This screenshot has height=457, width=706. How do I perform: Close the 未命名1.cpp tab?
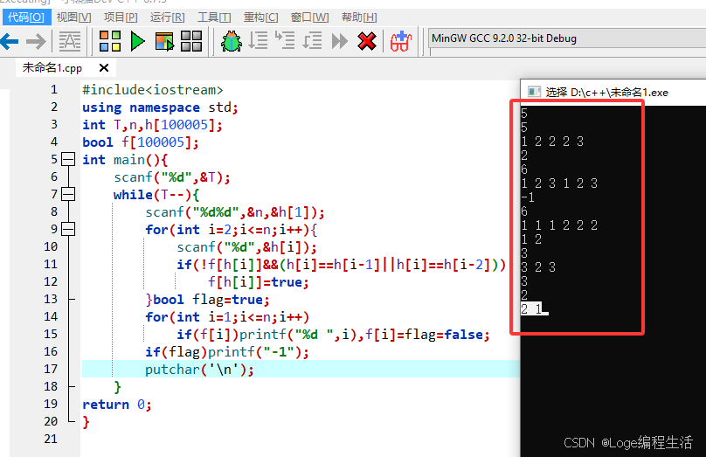pyautogui.click(x=104, y=68)
